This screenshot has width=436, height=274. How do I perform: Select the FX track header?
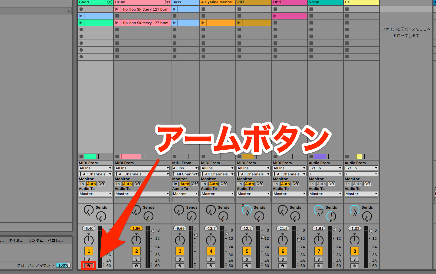click(361, 2)
